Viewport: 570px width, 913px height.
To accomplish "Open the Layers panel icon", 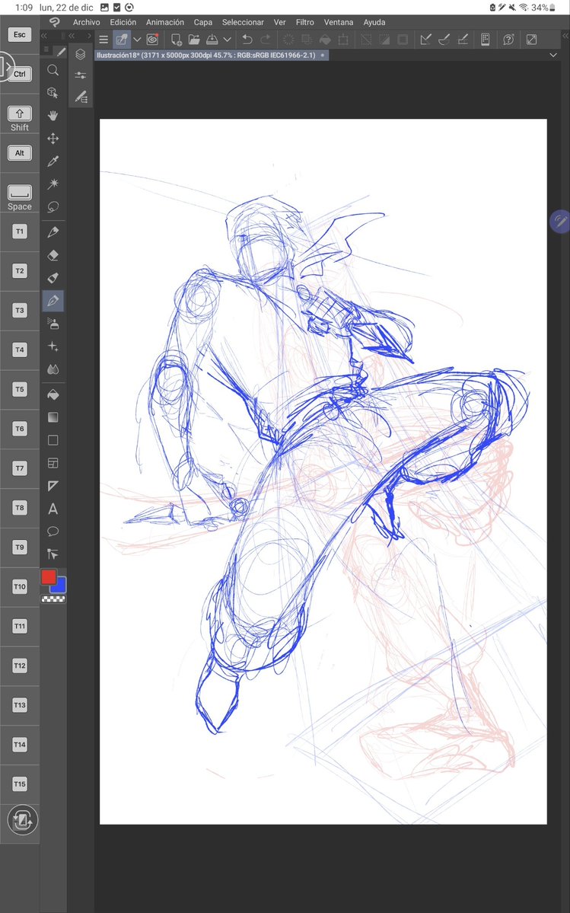I will tap(81, 54).
